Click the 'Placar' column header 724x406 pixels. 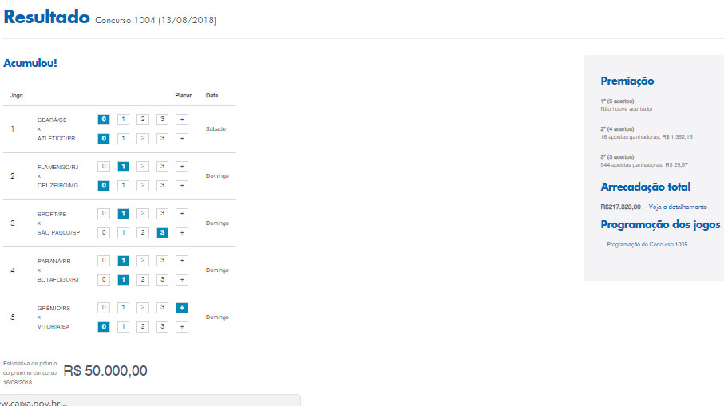[x=184, y=96]
